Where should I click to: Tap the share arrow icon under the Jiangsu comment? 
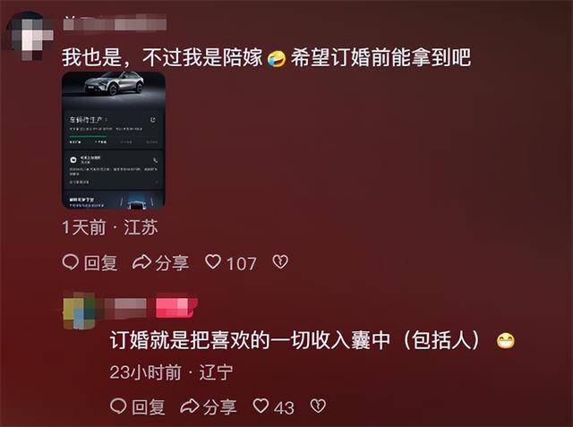[141, 262]
